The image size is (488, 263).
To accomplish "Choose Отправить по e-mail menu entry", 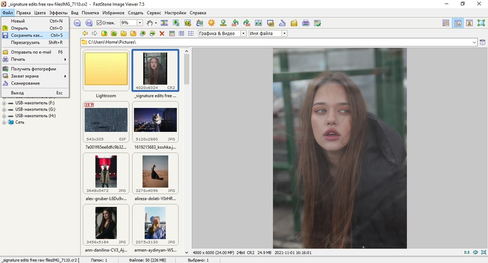I will click(35, 52).
